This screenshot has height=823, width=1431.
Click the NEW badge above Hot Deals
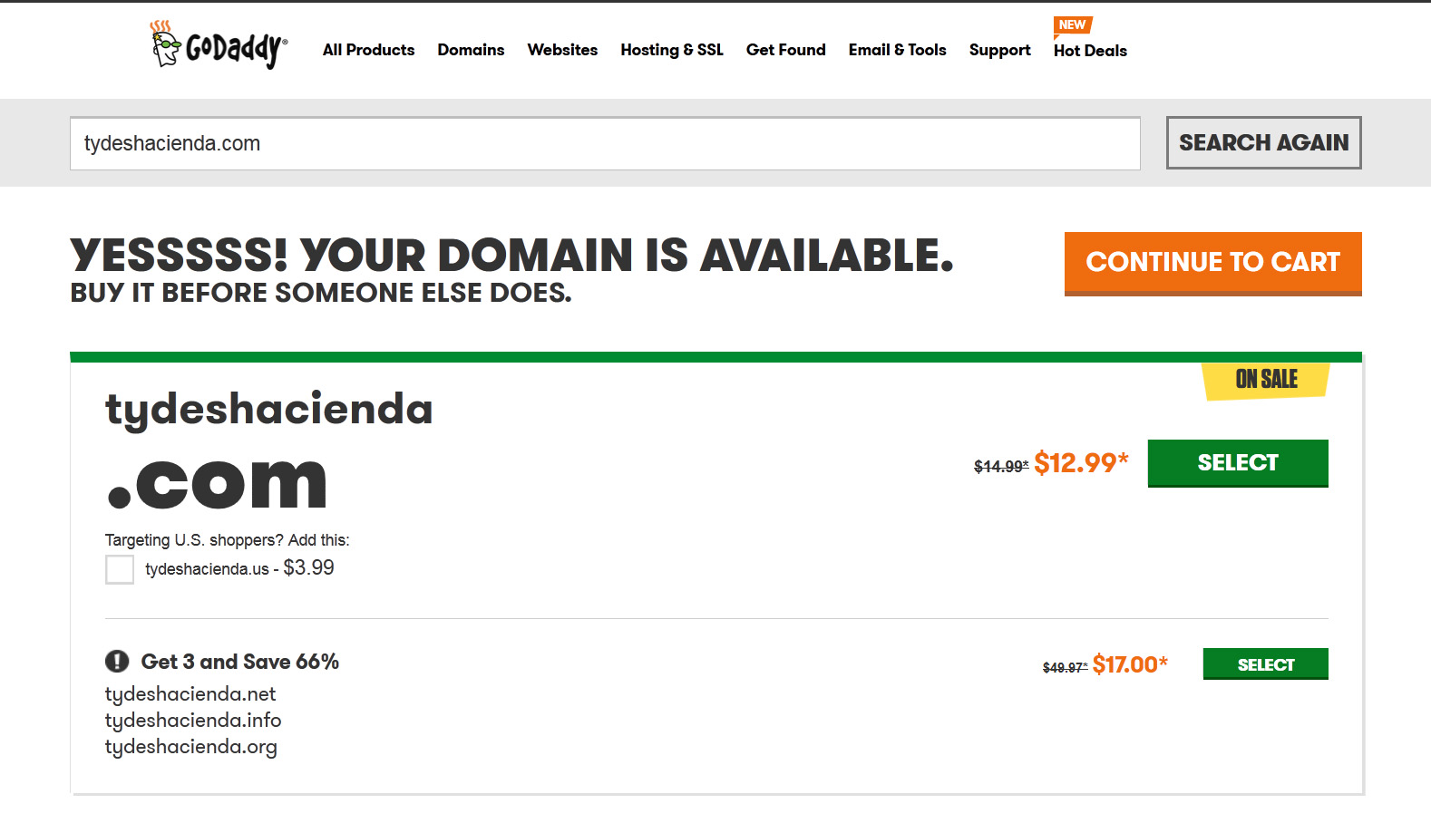point(1072,25)
